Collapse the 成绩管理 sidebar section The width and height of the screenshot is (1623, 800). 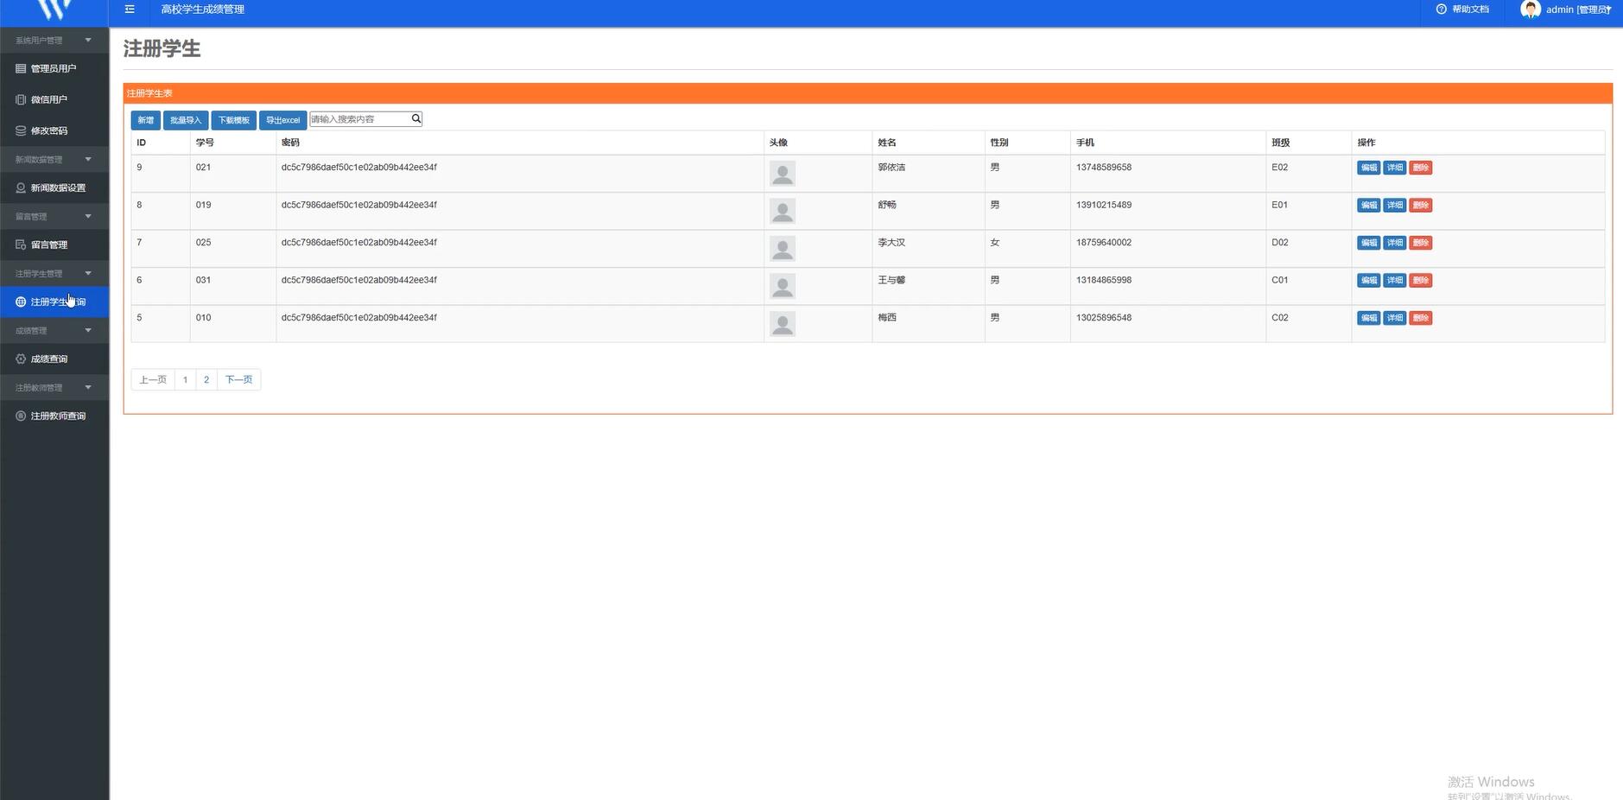click(54, 330)
